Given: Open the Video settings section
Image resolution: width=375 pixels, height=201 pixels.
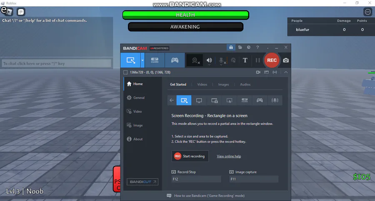Looking at the screenshot, I should tap(143, 111).
